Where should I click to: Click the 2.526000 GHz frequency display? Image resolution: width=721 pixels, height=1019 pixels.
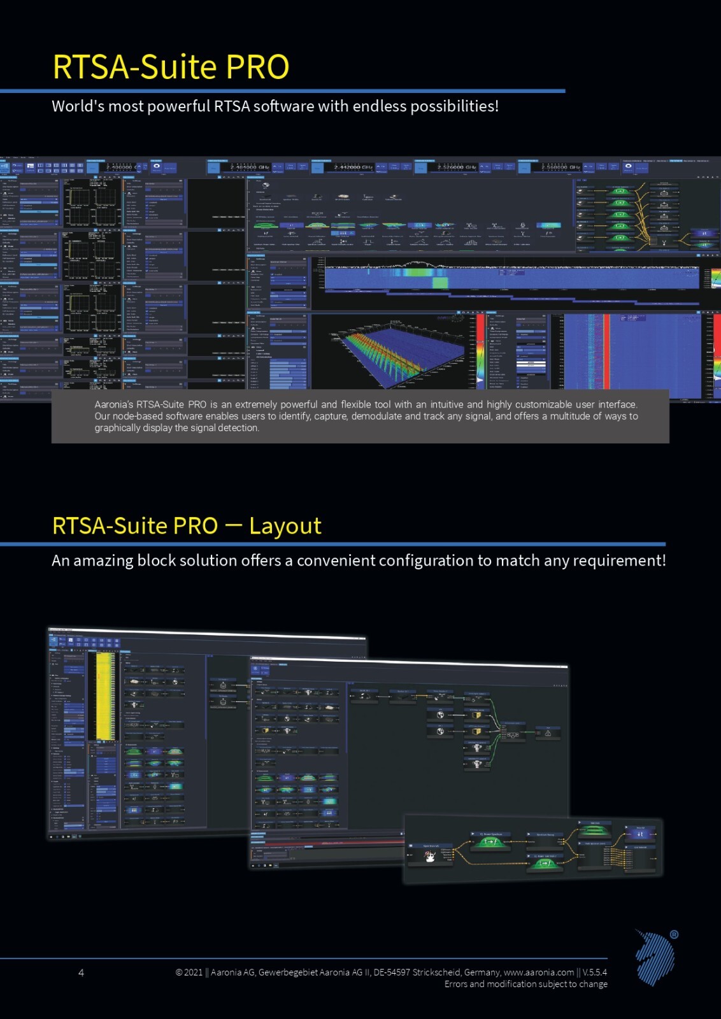point(457,167)
